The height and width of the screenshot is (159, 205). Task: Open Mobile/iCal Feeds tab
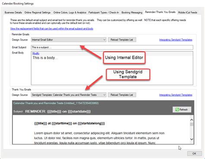pos(187,13)
